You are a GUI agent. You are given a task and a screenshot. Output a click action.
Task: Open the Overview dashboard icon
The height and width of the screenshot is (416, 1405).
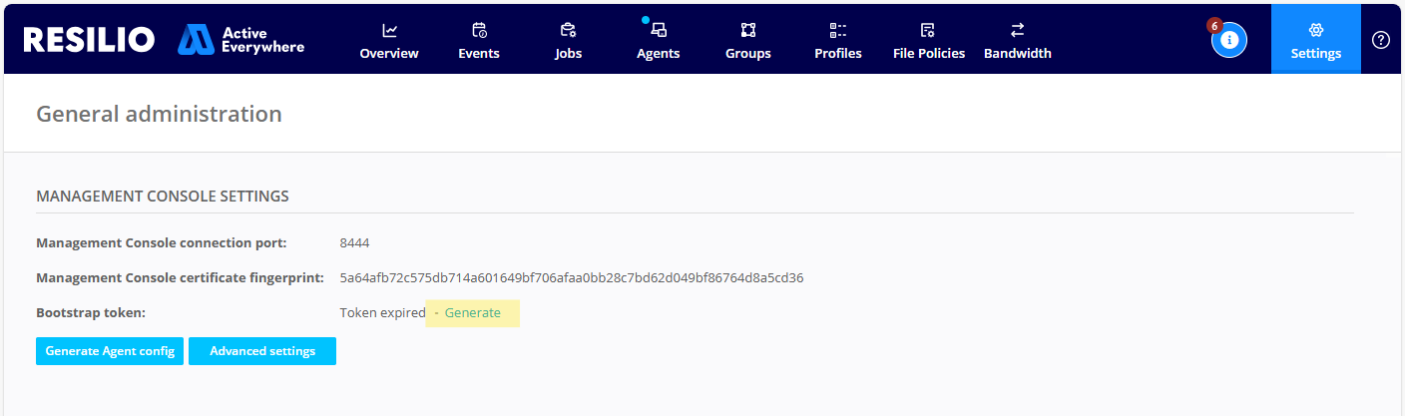[389, 31]
